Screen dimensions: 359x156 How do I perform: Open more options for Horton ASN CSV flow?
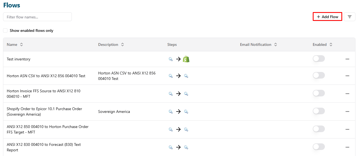[347, 76]
